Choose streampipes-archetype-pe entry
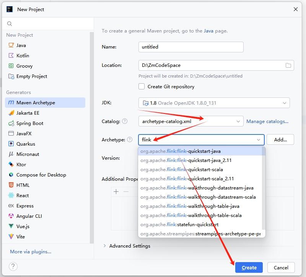306x277 pixels. [x=200, y=234]
